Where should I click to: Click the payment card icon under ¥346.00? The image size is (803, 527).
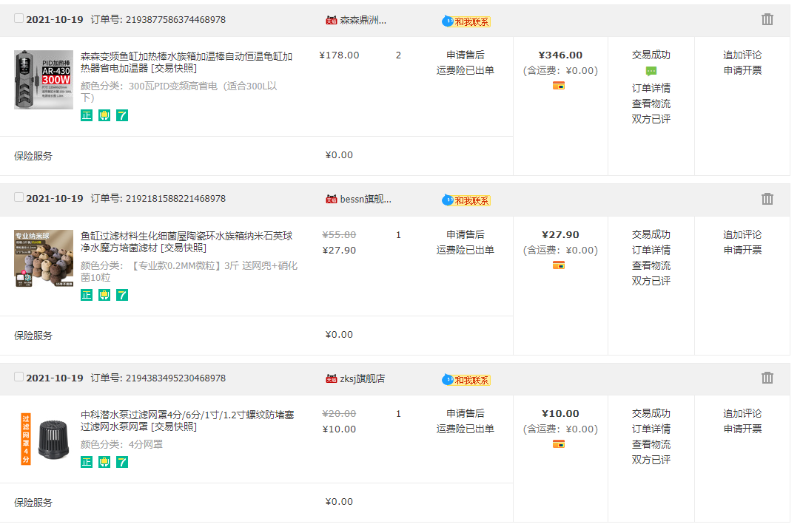(559, 86)
